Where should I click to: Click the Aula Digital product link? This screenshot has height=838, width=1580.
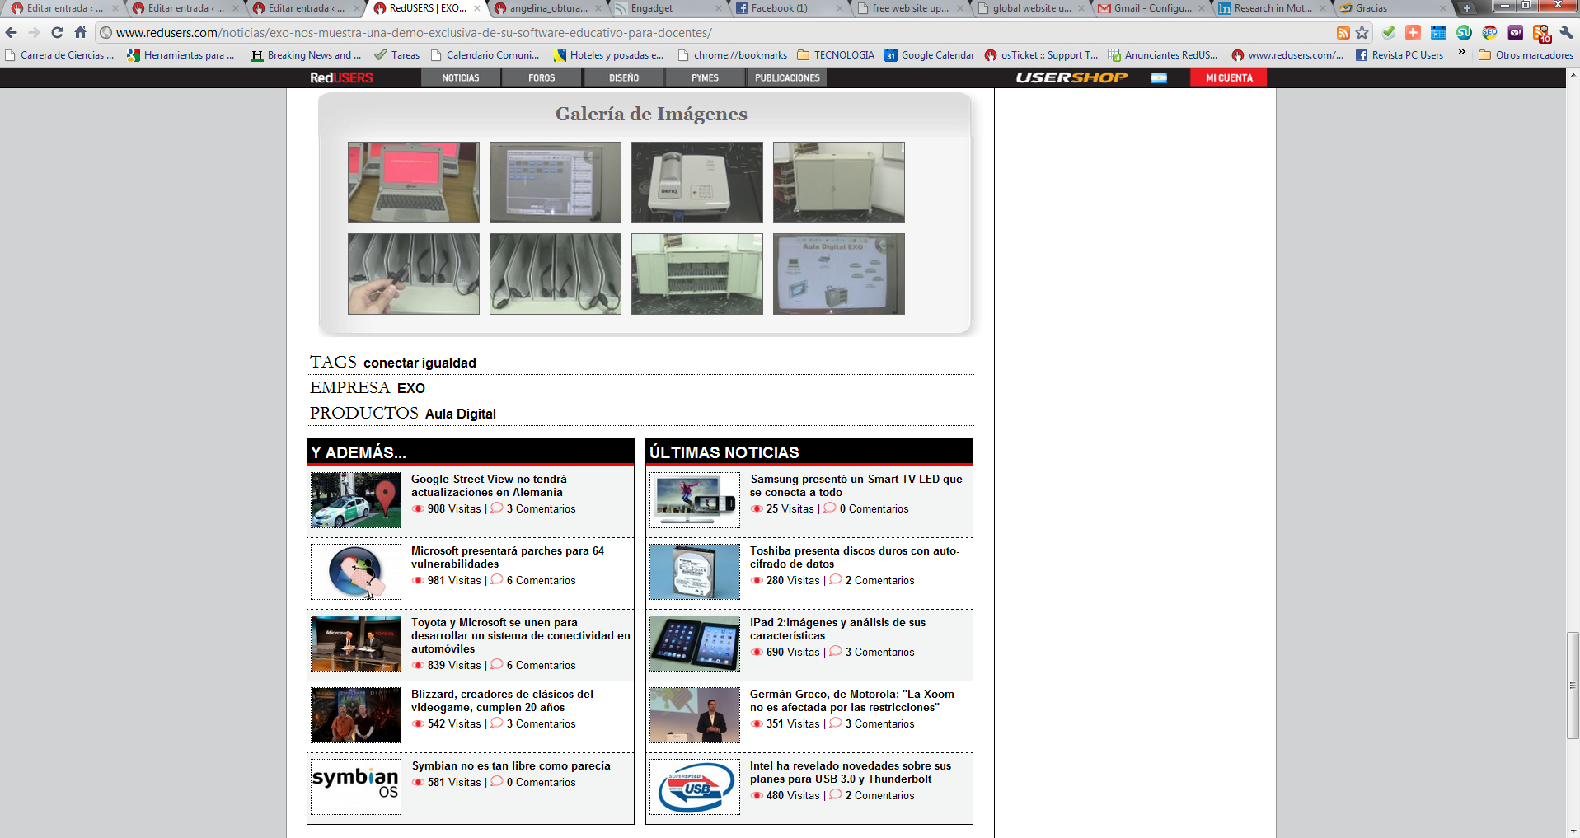click(461, 414)
